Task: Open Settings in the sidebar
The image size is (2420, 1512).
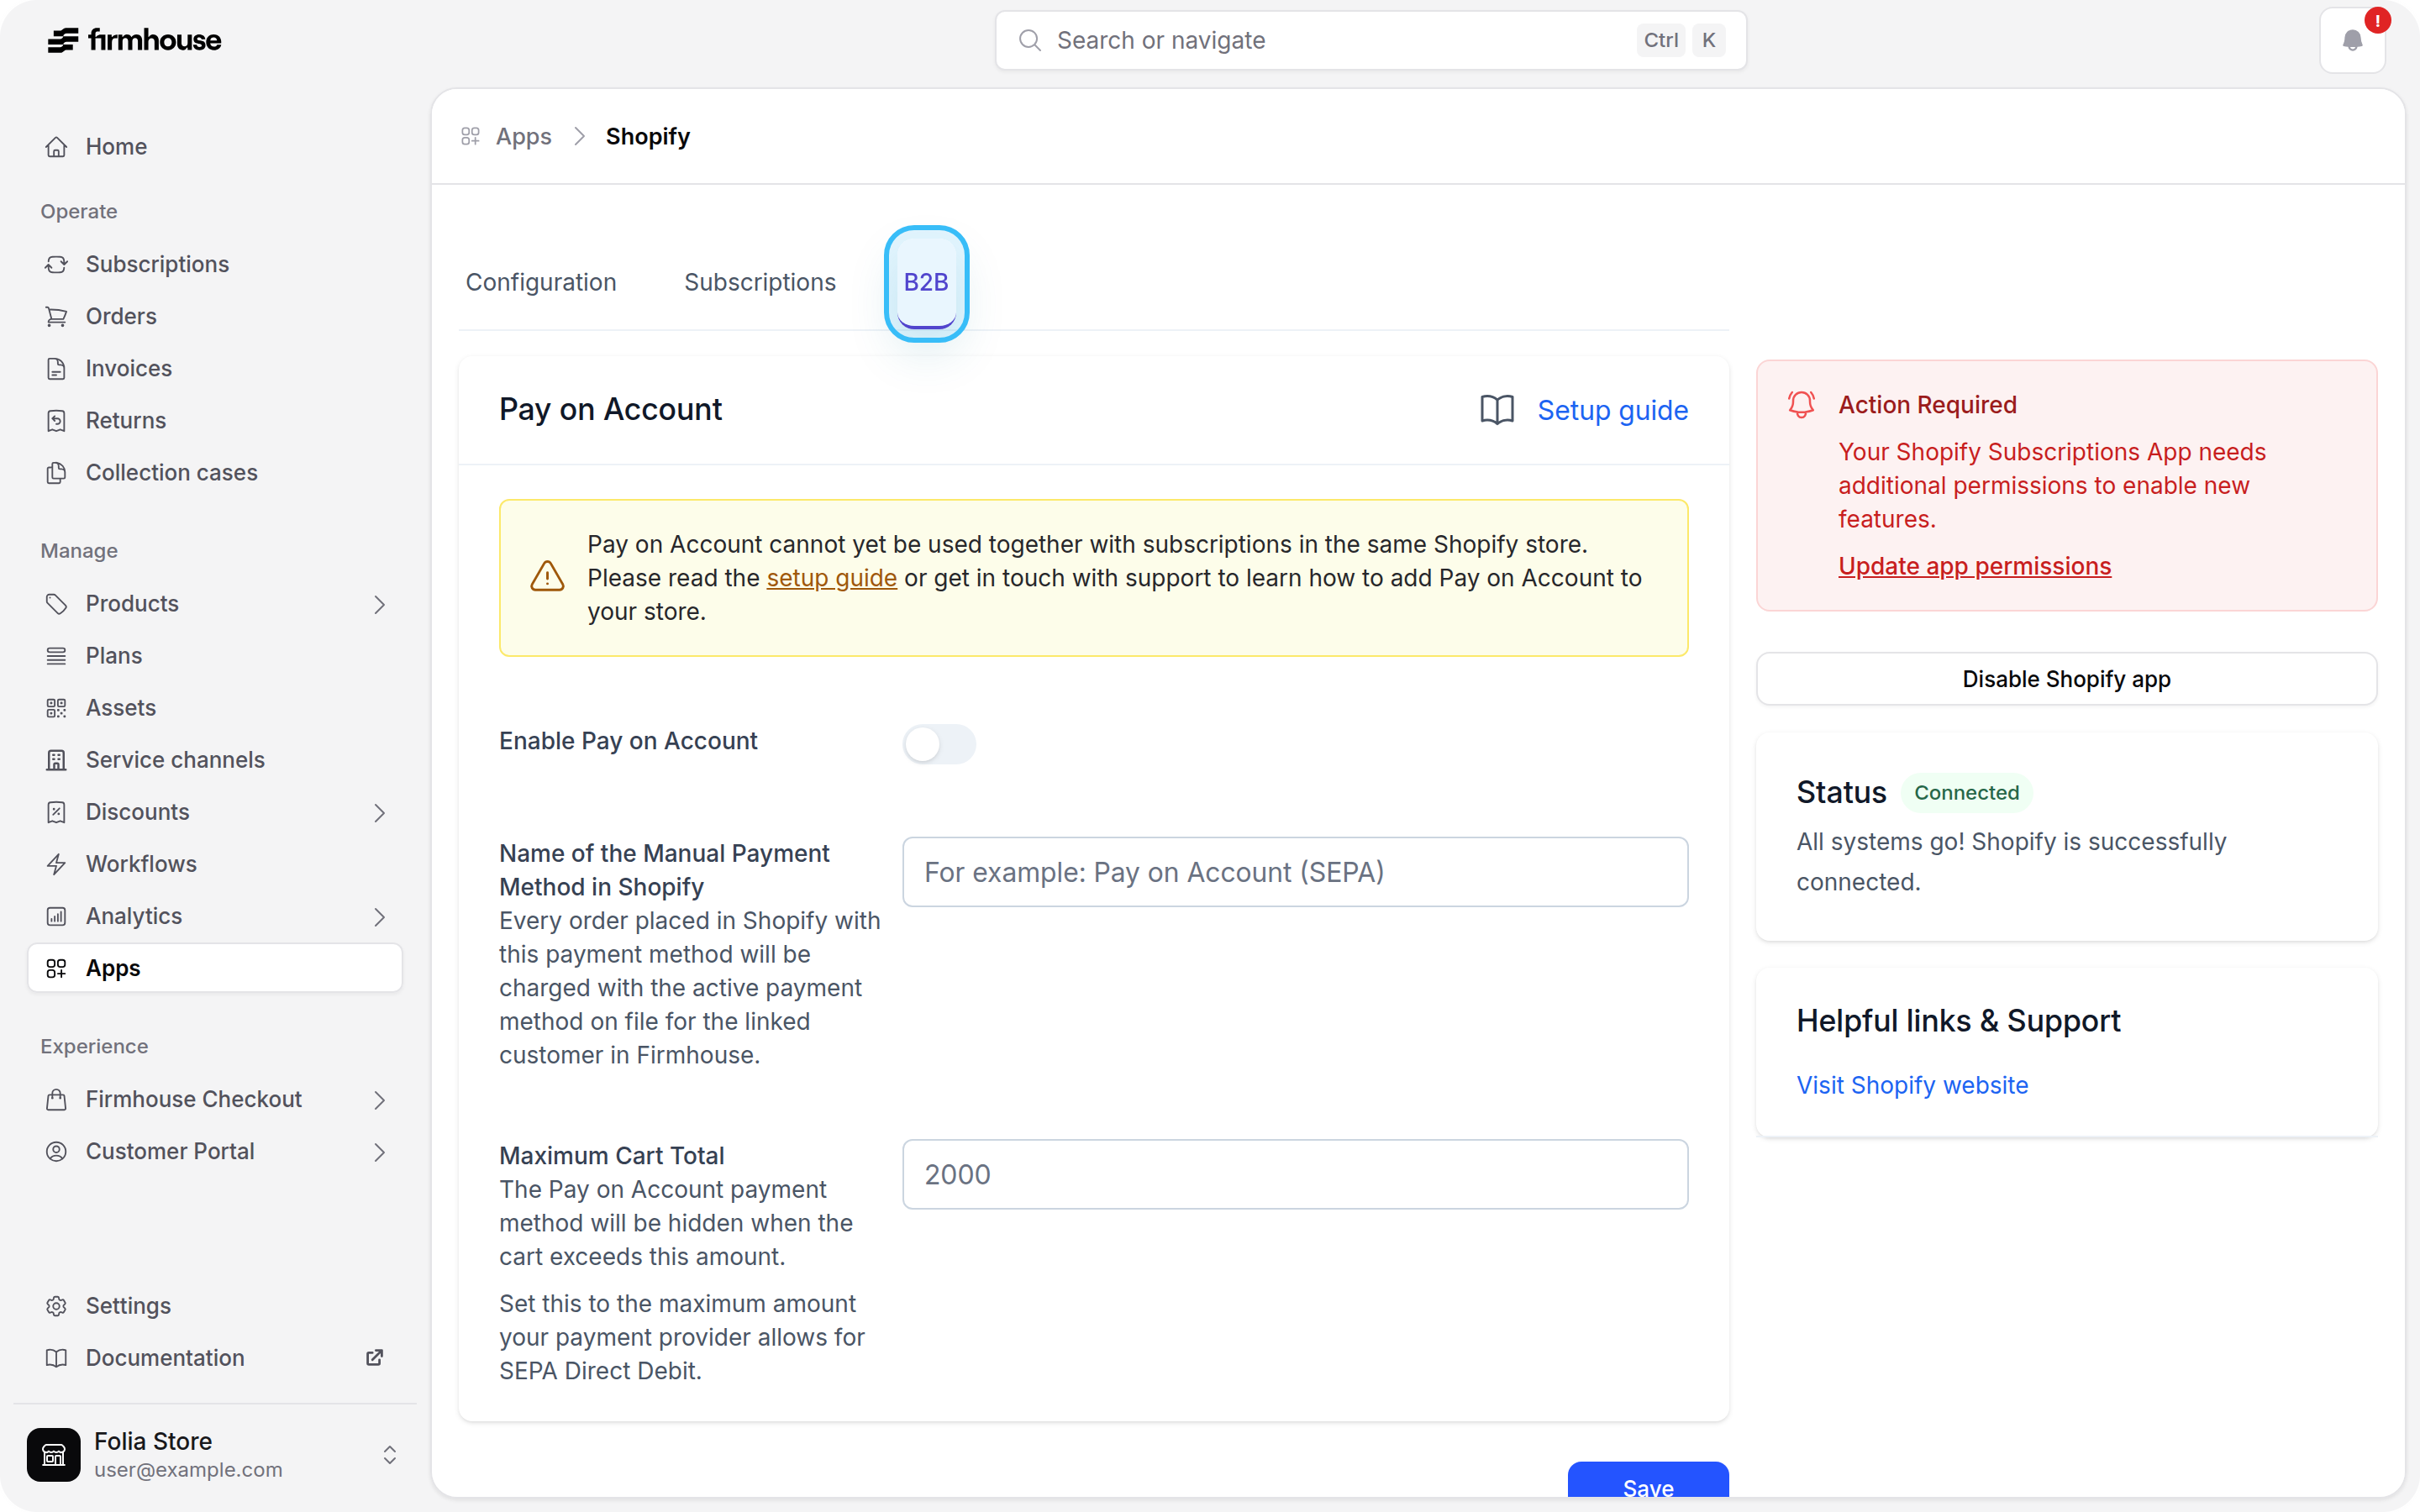Action: (214, 1306)
